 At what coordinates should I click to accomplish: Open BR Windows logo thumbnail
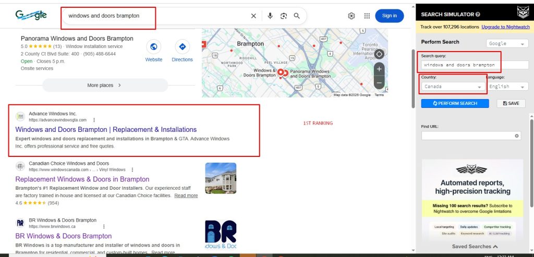click(221, 235)
